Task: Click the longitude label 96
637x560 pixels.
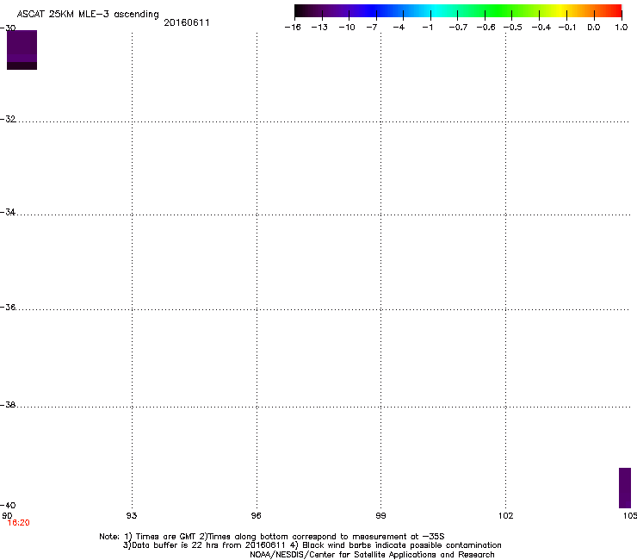Action: pos(256,516)
